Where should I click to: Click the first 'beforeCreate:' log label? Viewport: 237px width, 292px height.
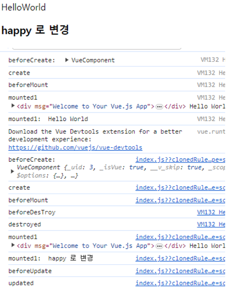click(x=32, y=60)
